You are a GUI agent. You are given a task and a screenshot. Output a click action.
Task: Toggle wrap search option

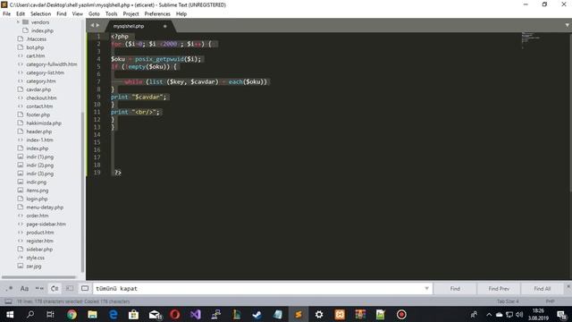[x=55, y=288]
